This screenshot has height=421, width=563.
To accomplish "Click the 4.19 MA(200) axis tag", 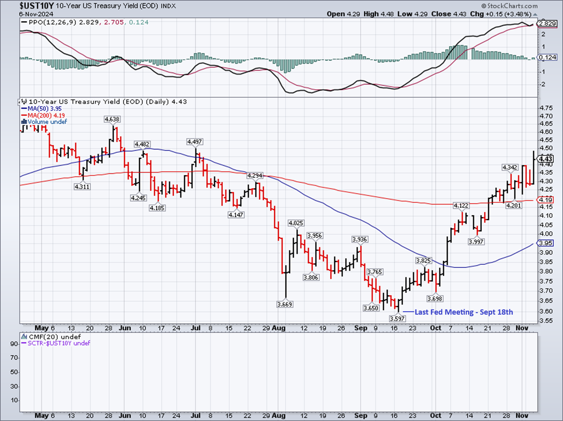I will click(x=546, y=200).
